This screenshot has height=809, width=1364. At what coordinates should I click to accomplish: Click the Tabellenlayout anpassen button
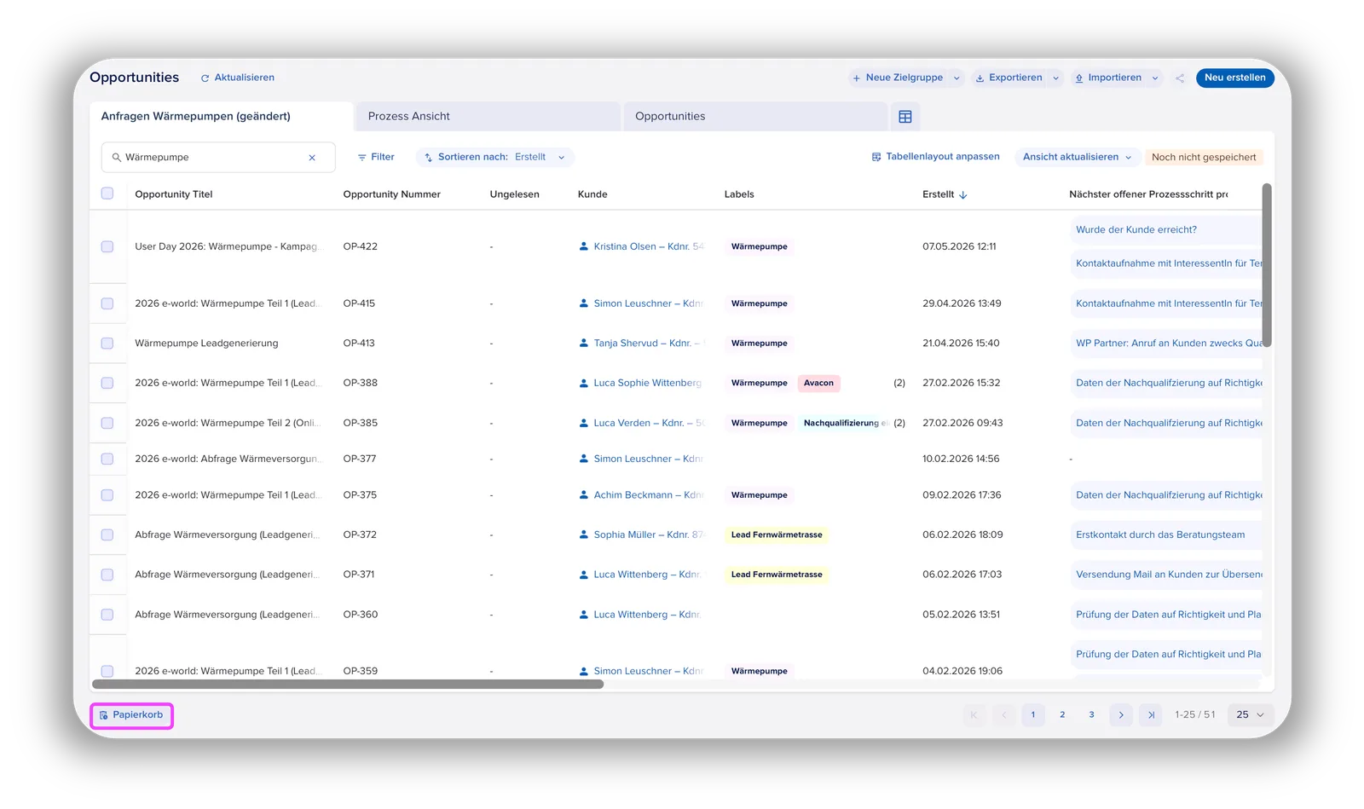935,157
